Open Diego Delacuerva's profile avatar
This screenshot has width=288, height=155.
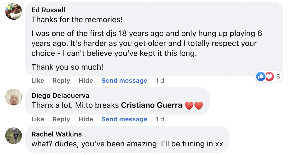click(x=14, y=97)
